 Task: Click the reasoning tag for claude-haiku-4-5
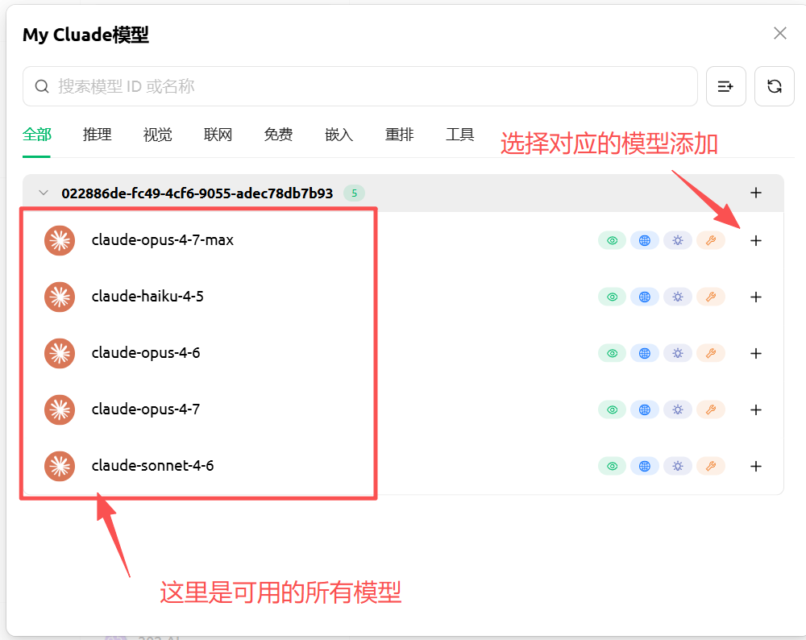pos(678,297)
